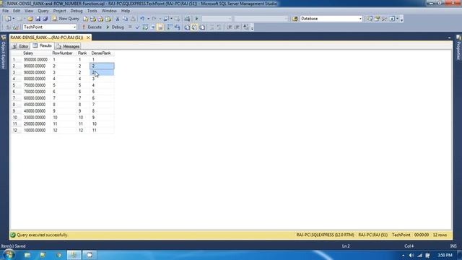
Task: Click the Cut scissors icon
Action: (x=118, y=19)
